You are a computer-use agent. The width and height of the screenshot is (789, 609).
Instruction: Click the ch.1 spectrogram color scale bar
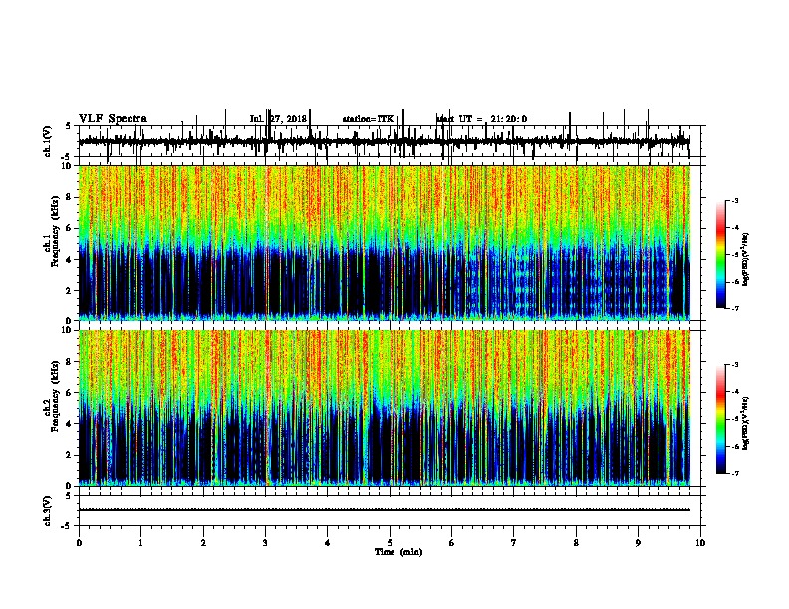click(x=720, y=255)
